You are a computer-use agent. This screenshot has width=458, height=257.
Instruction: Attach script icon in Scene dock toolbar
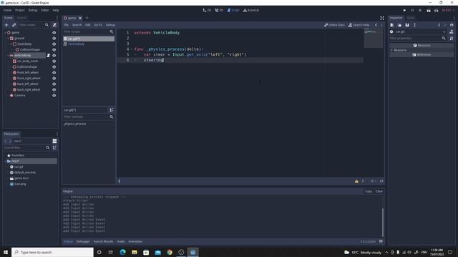click(x=54, y=25)
